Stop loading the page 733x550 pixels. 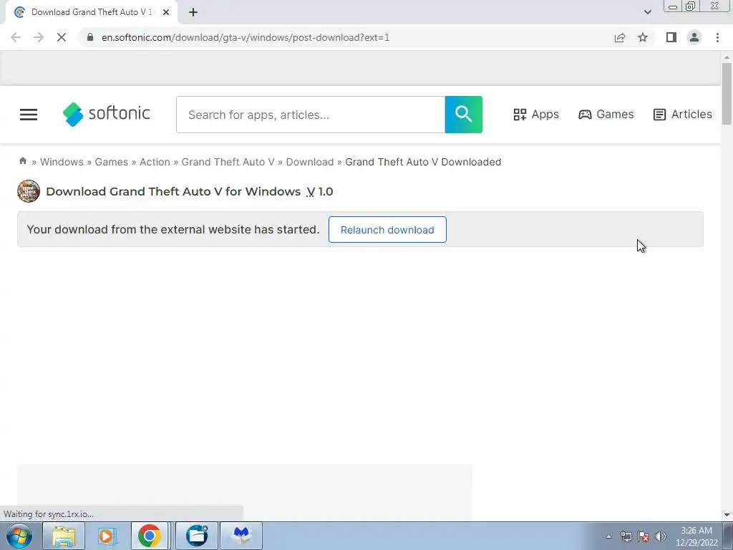point(62,37)
